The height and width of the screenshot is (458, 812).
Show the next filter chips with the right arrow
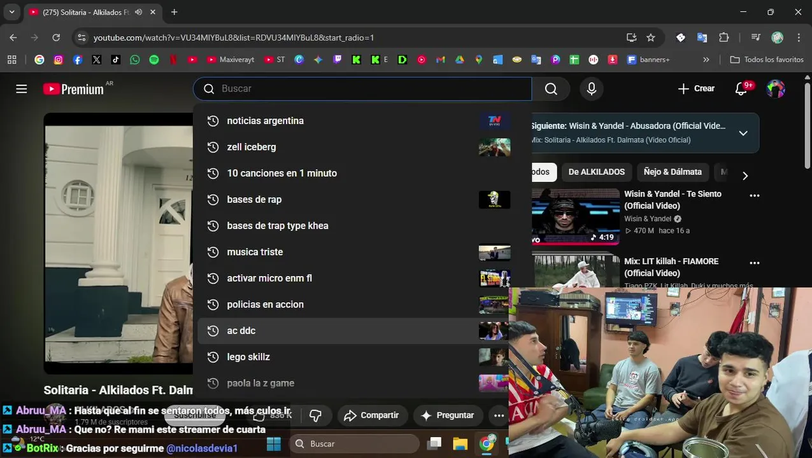click(x=745, y=176)
